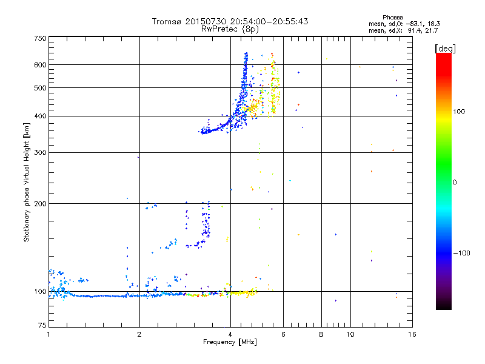Click the 75 tick label on the y-axis

point(42,327)
